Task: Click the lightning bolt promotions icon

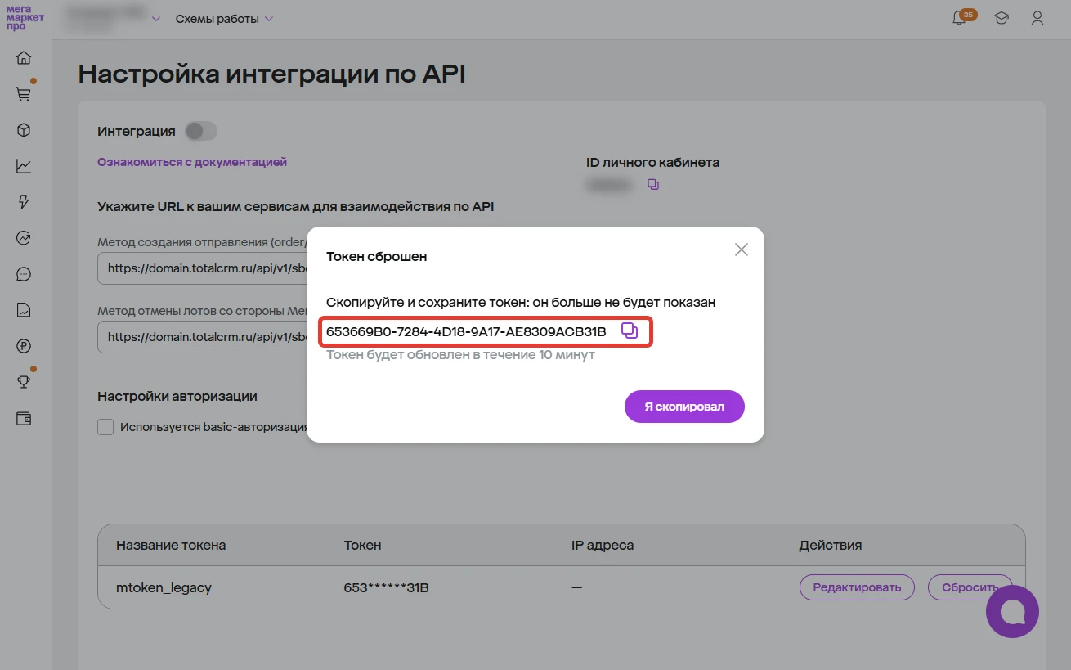Action: [x=24, y=202]
